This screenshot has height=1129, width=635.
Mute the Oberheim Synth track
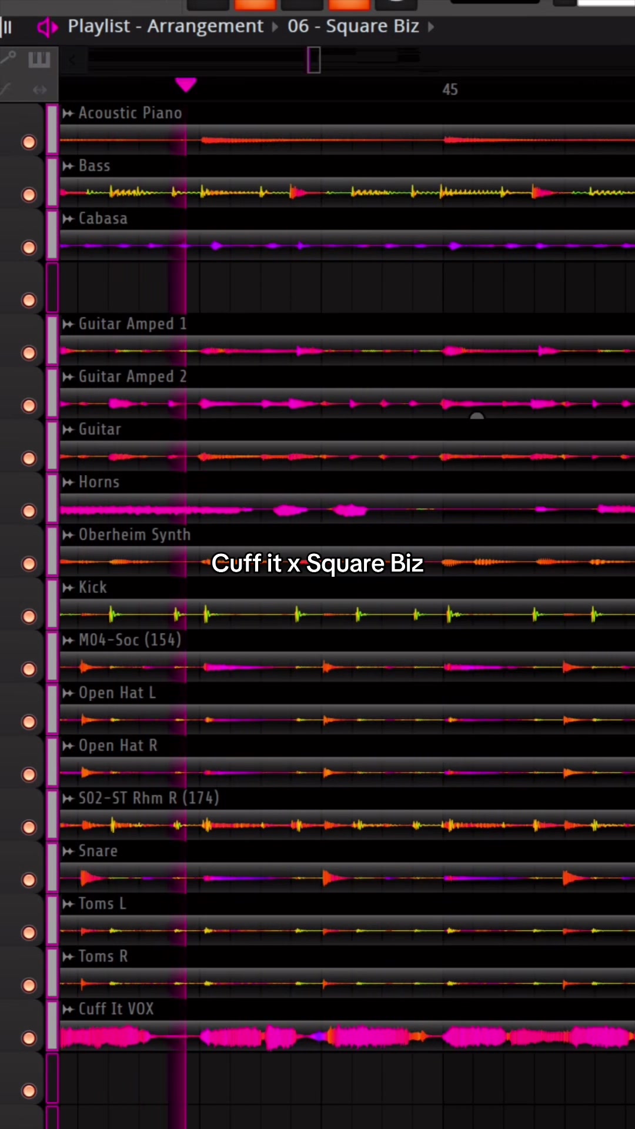pyautogui.click(x=29, y=564)
